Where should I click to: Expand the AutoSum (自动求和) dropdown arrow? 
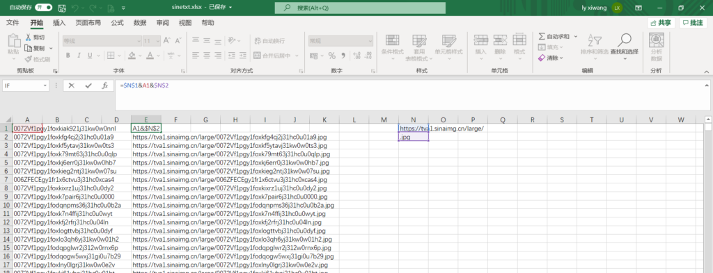coord(575,36)
